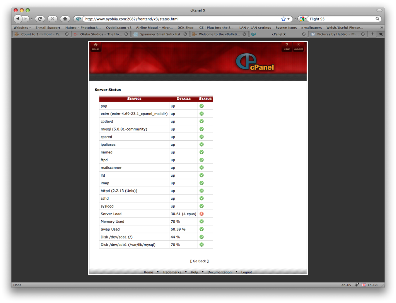
Task: Click the Stop loading X button
Action: click(52, 19)
